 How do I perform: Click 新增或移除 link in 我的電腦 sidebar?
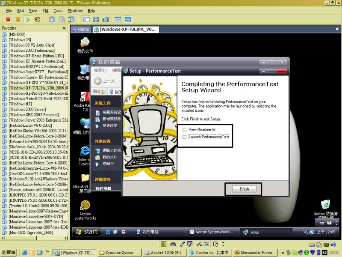tap(108, 119)
